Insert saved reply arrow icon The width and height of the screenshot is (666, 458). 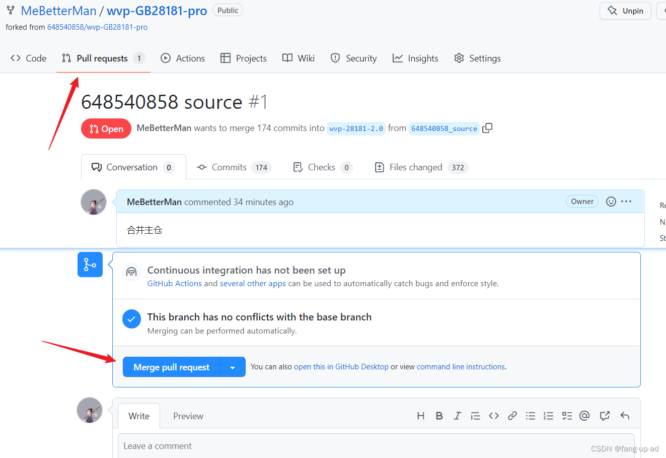[625, 416]
